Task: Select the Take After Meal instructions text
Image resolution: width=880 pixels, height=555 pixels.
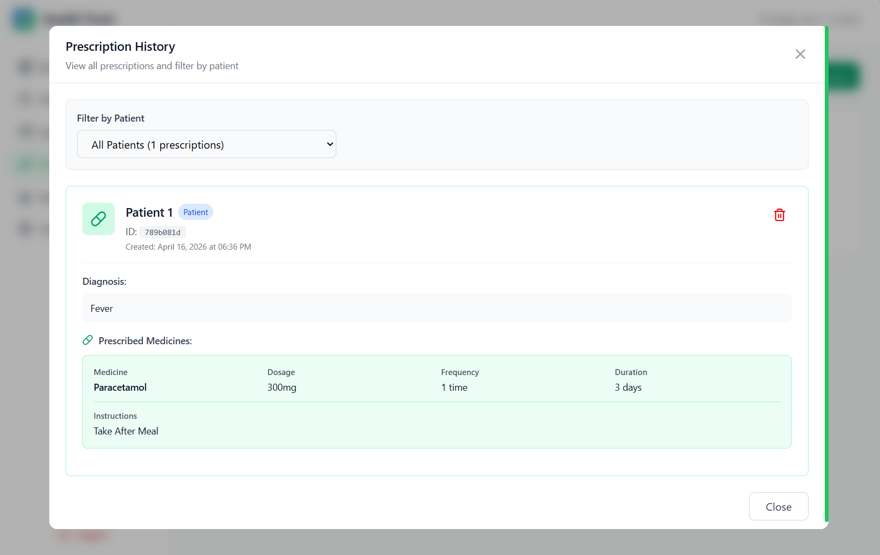Action: click(126, 431)
